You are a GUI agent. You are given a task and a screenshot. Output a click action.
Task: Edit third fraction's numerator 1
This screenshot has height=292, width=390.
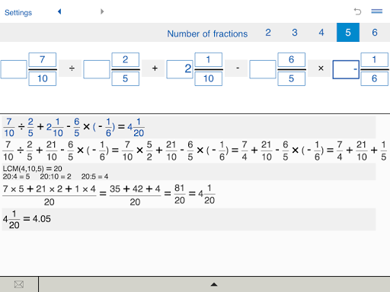pyautogui.click(x=209, y=59)
